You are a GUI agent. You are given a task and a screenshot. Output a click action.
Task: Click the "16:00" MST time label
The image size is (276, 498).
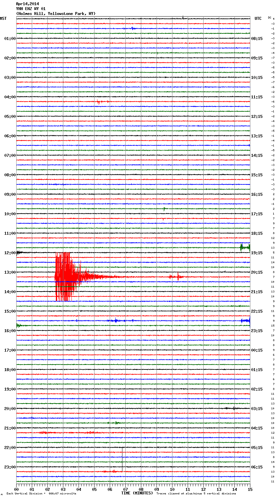pos(10,331)
